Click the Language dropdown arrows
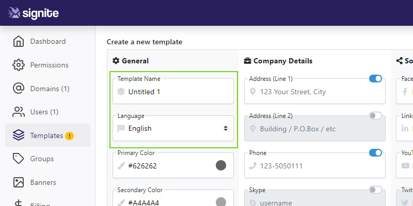 coord(226,128)
